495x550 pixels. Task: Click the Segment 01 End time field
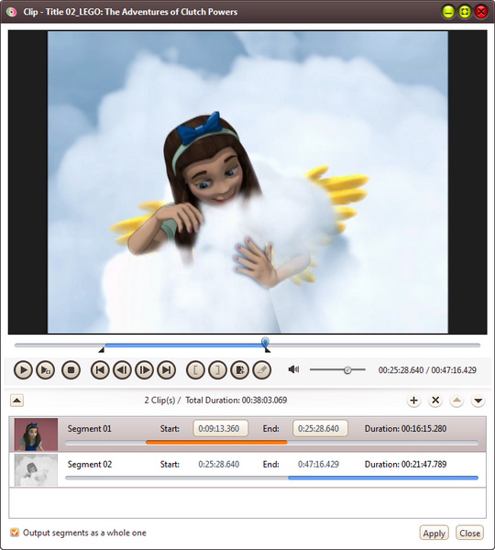click(320, 428)
